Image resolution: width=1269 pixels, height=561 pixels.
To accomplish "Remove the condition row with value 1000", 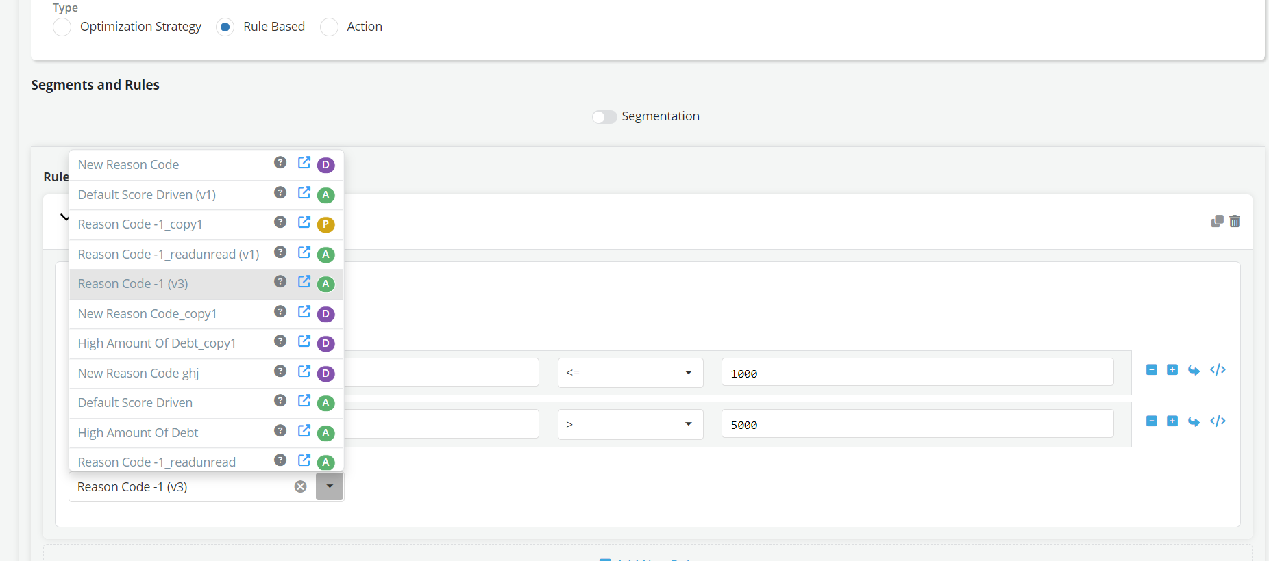I will [1151, 370].
